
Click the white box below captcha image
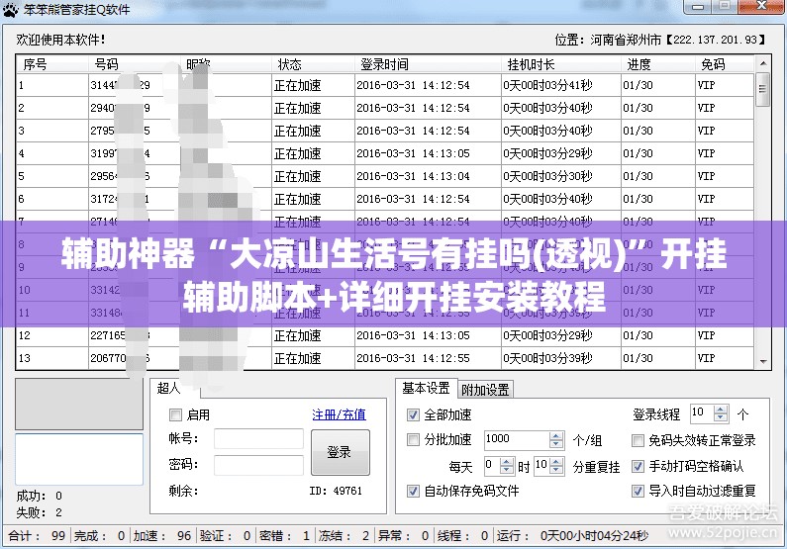[x=79, y=459]
